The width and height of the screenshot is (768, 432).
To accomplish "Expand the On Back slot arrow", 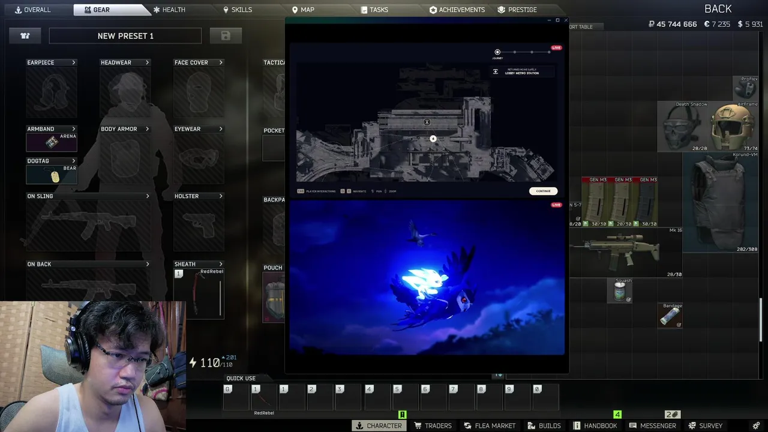I will click(x=147, y=264).
